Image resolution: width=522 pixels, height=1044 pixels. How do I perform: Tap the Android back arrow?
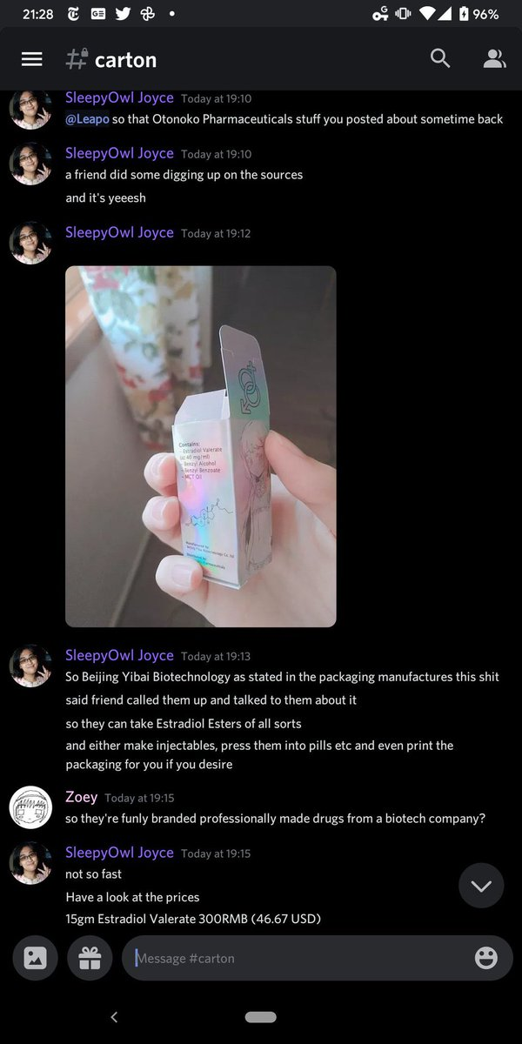114,1017
